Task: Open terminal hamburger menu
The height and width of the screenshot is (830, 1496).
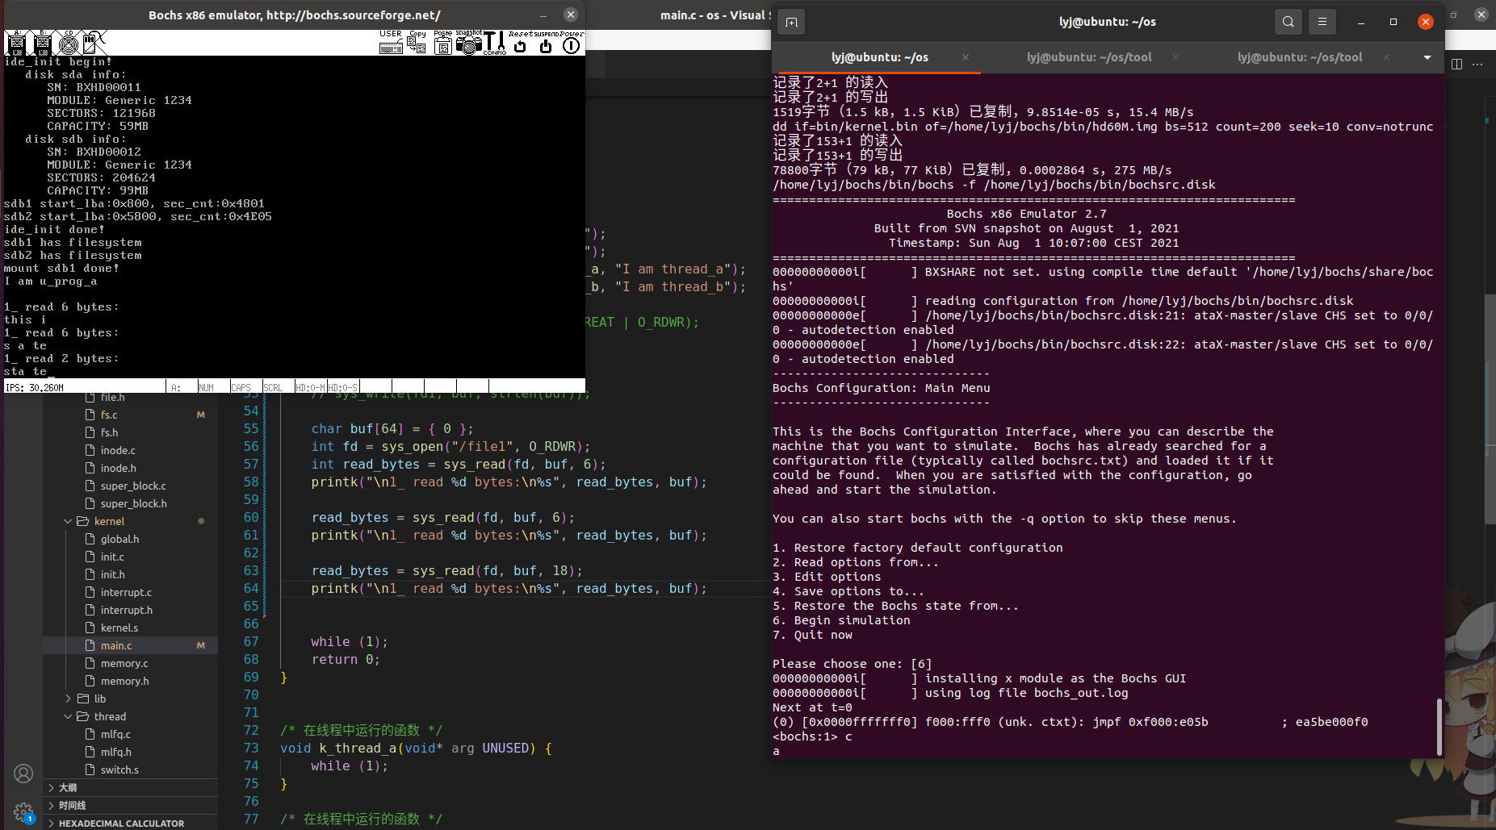Action: point(1322,22)
